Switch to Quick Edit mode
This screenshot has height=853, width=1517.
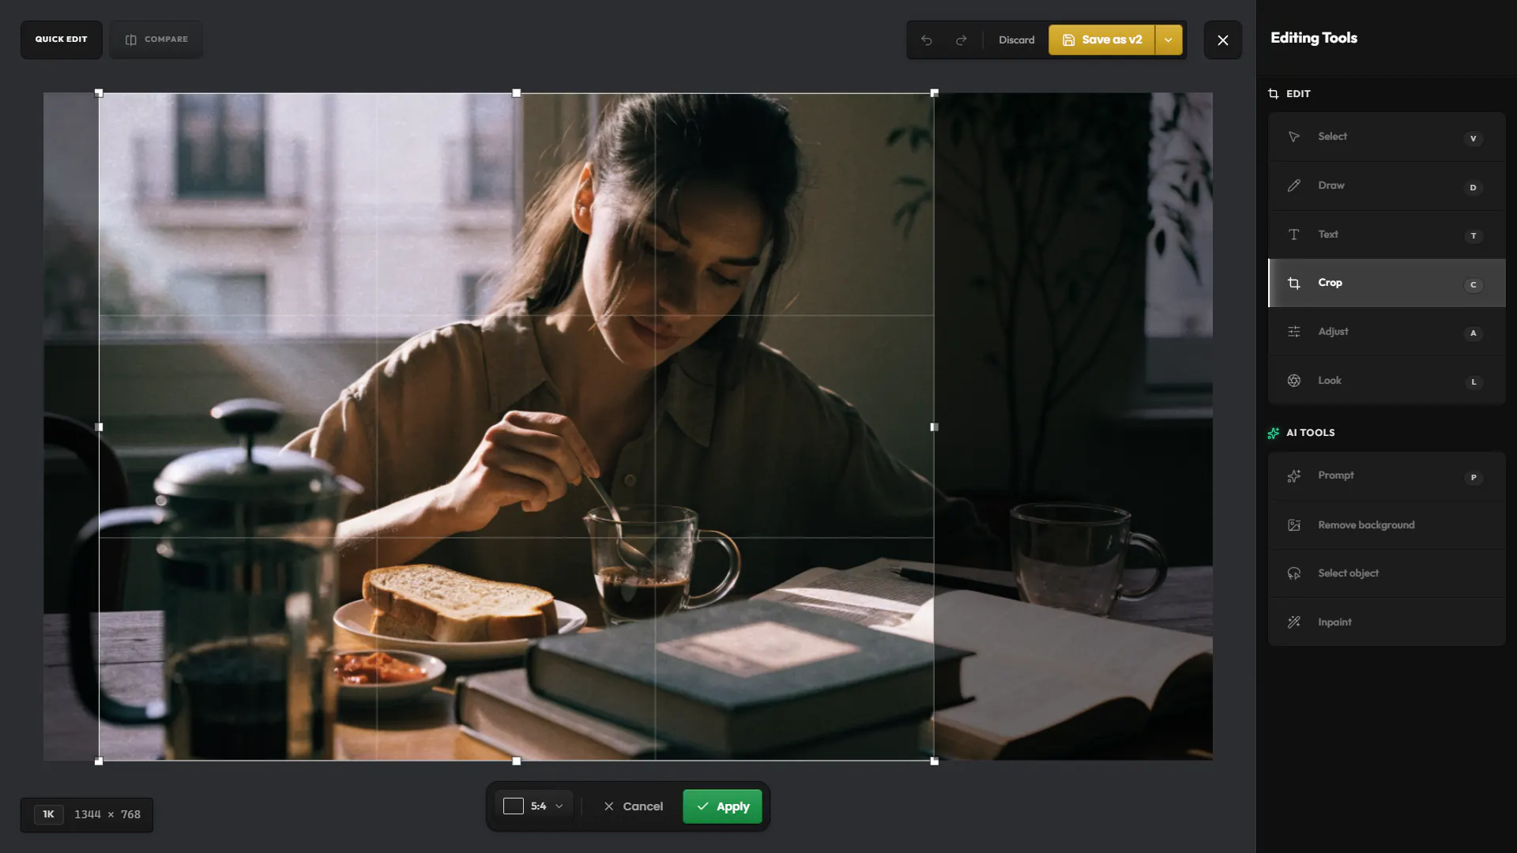pyautogui.click(x=62, y=39)
